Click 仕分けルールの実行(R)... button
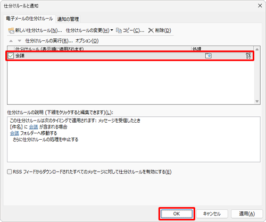The width and height of the screenshot is (266, 222). (49, 41)
